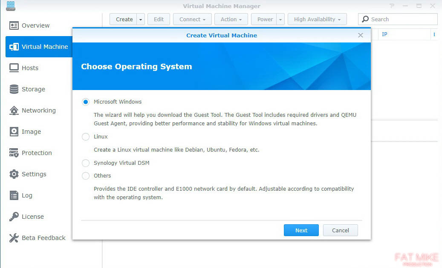
Task: Click the Cancel button
Action: (340, 230)
